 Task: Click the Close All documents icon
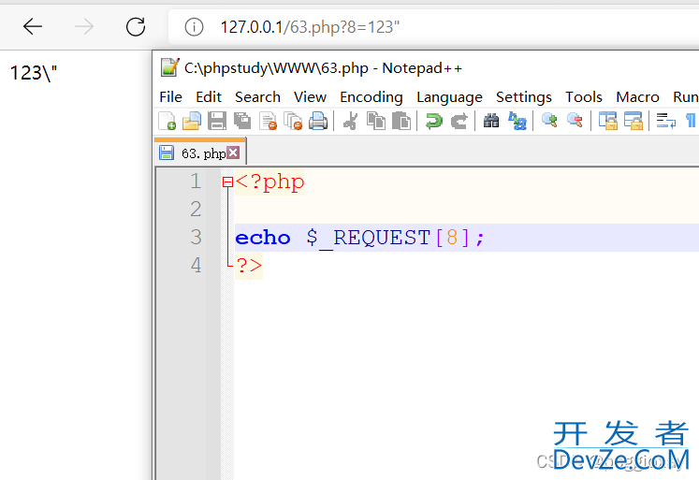point(293,121)
